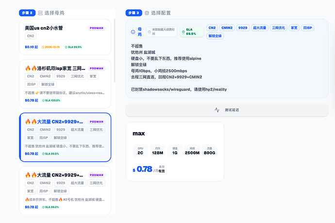
Task: Click the 步骤 2 step badge
Action: click(27, 13)
